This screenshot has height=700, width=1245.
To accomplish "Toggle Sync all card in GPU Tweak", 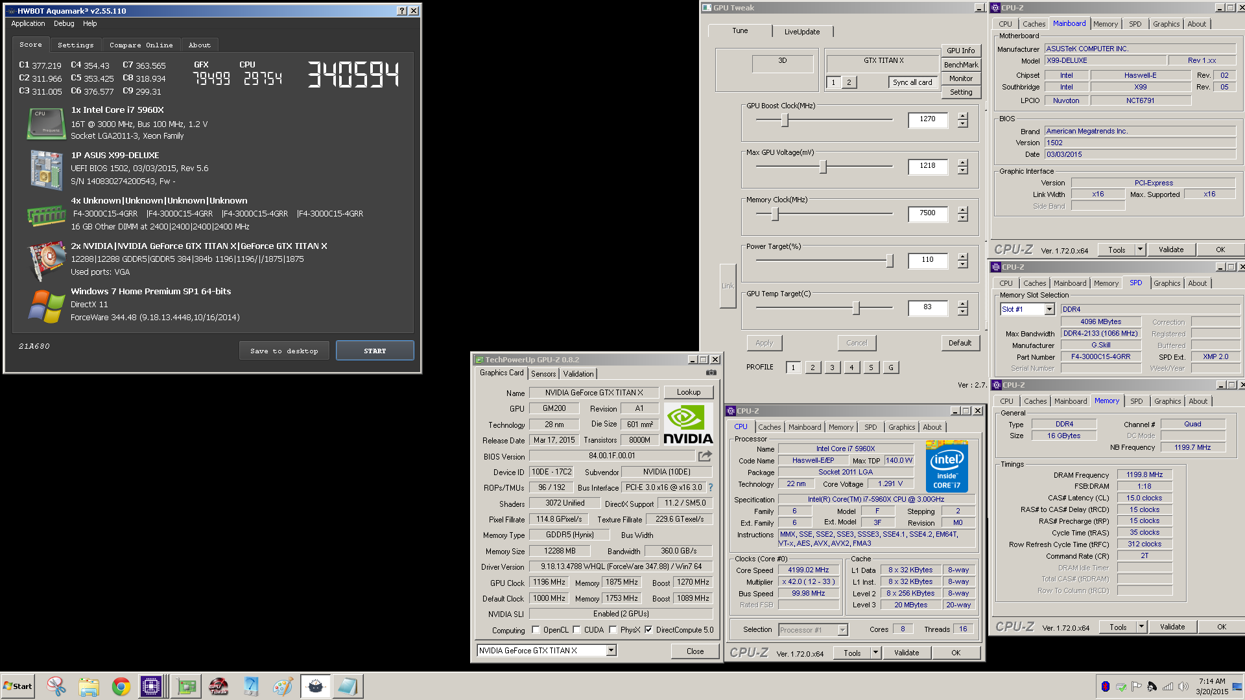I will (x=912, y=82).
